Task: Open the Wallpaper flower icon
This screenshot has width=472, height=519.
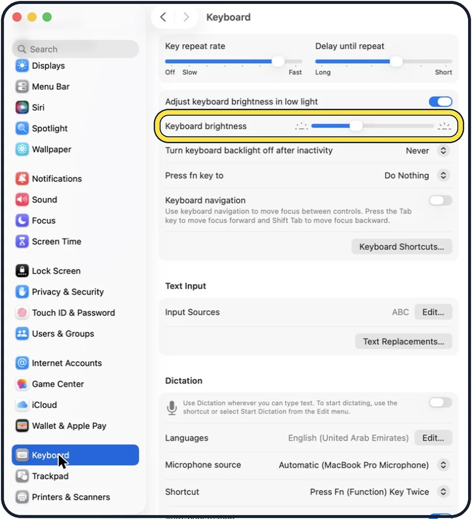Action: point(22,149)
